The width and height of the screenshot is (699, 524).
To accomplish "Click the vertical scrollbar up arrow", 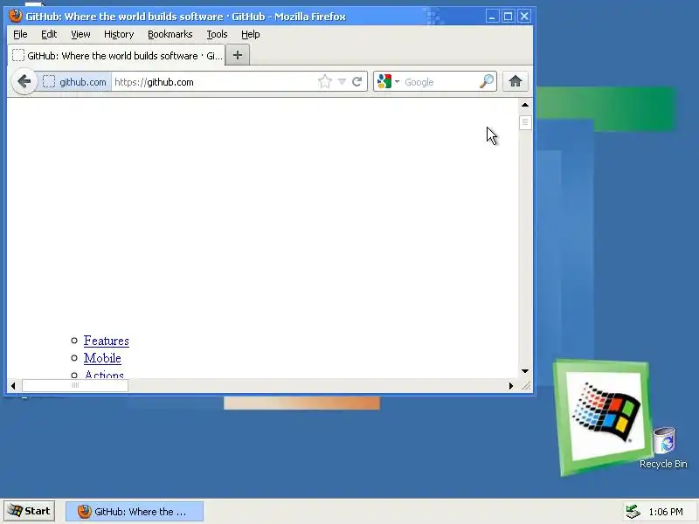I will [x=525, y=105].
